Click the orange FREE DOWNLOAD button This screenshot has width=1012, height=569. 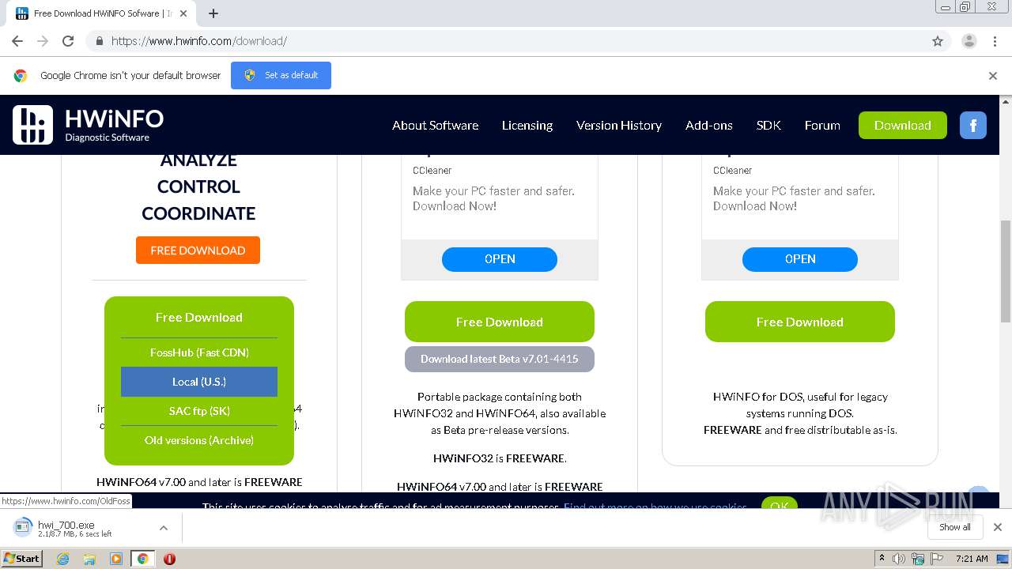tap(198, 251)
